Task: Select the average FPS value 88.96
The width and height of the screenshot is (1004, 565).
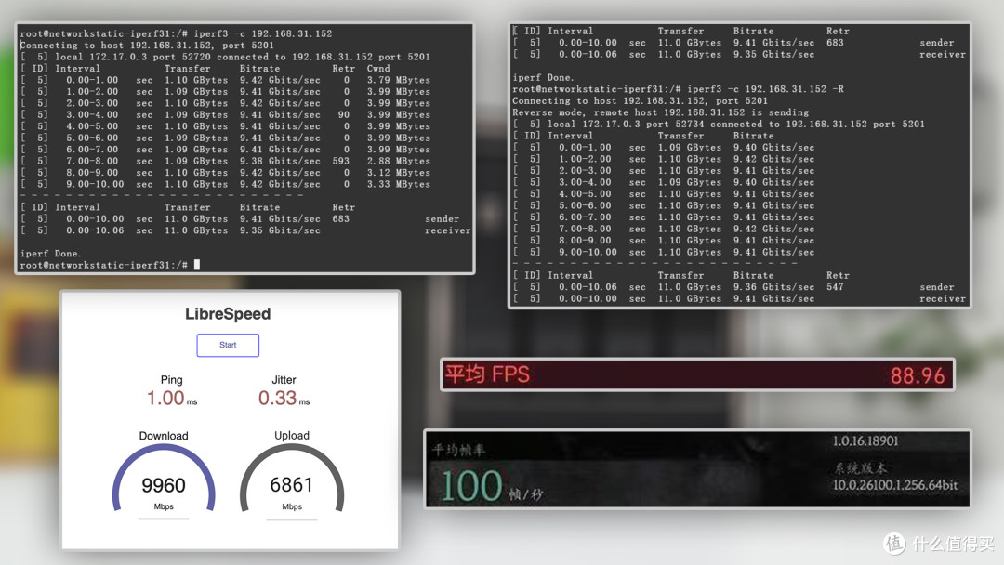Action: (918, 375)
